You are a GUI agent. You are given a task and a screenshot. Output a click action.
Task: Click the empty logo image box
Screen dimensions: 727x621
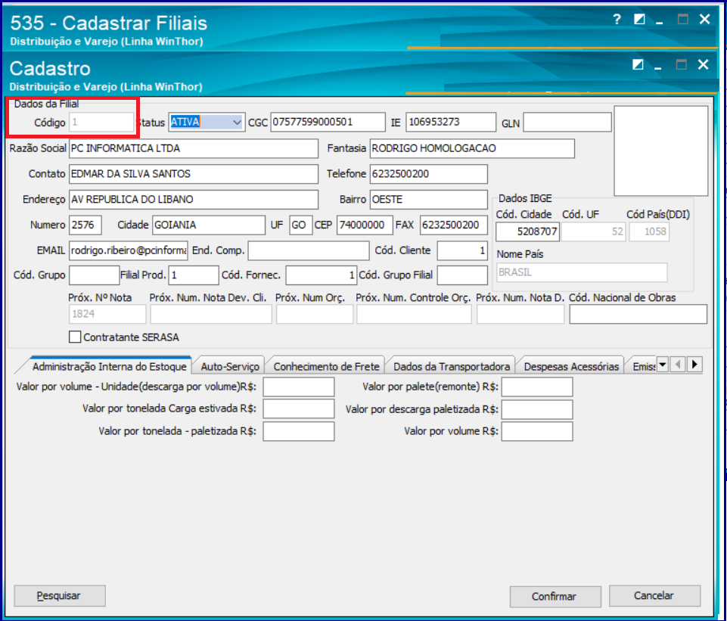pyautogui.click(x=660, y=151)
